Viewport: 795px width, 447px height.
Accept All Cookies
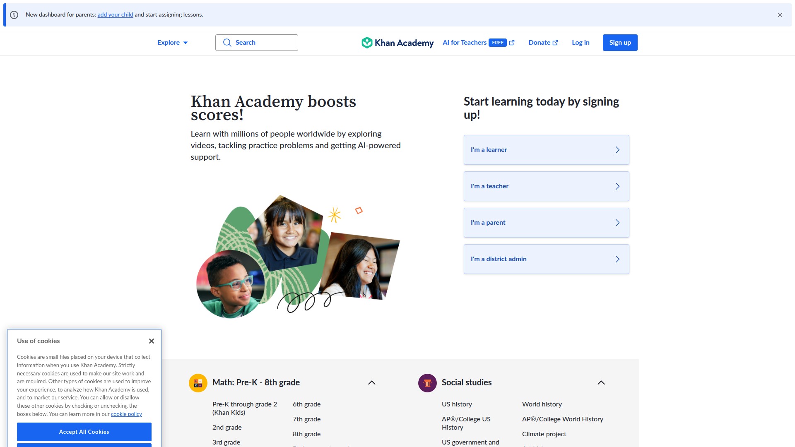pos(84,432)
